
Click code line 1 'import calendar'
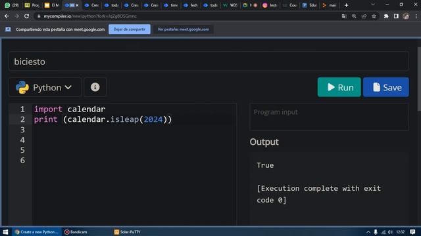(x=70, y=109)
